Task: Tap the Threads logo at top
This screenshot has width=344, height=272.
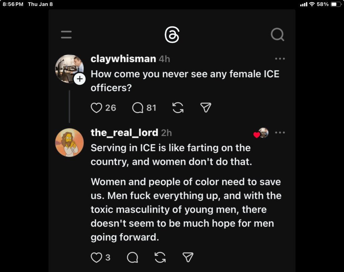Action: point(172,35)
